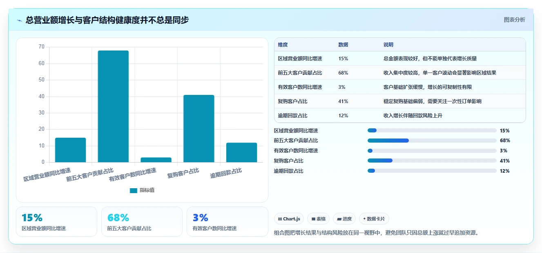Click the 说明 column header
This screenshot has width=542, height=253.
point(388,45)
